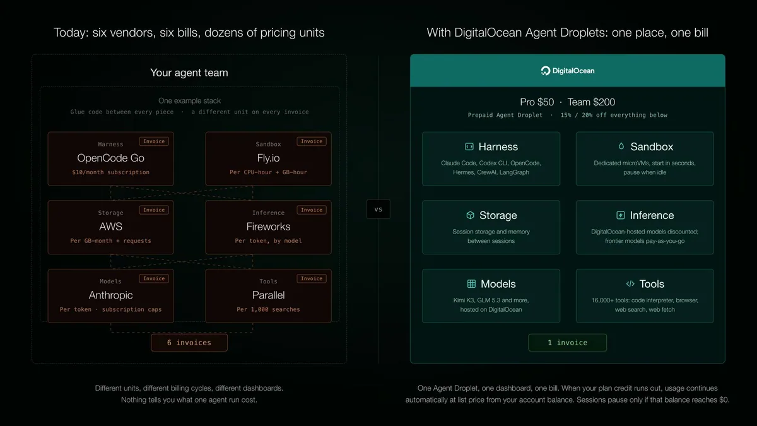757x426 pixels.
Task: Click the Invoice tag on Anthropic card
Action: tap(154, 278)
